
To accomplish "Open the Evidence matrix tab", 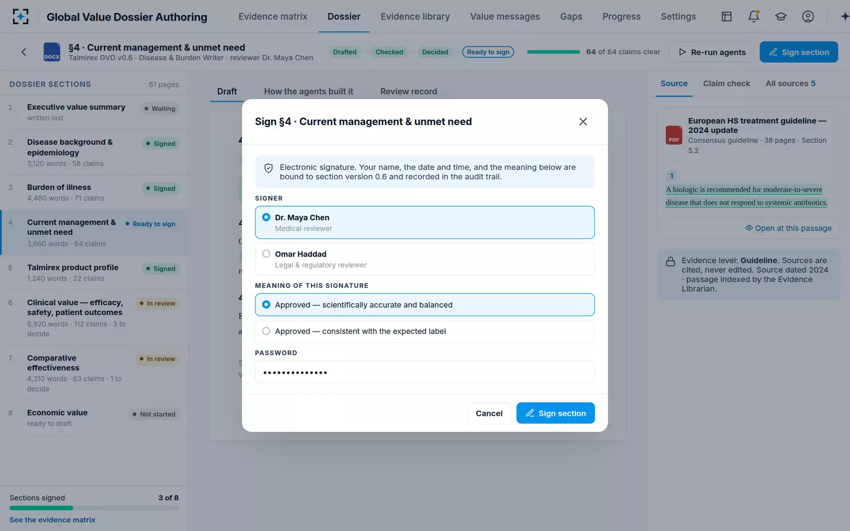I will (x=273, y=17).
